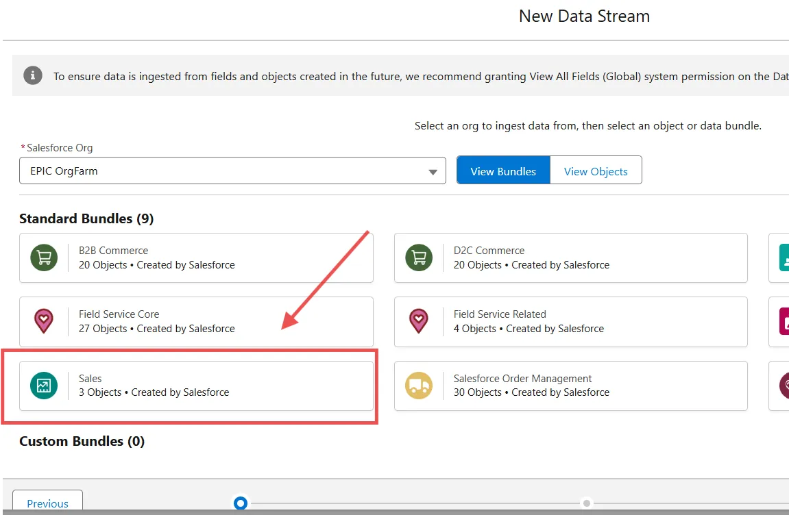Switch to the View Objects tab
The image size is (789, 515).
pyautogui.click(x=596, y=171)
